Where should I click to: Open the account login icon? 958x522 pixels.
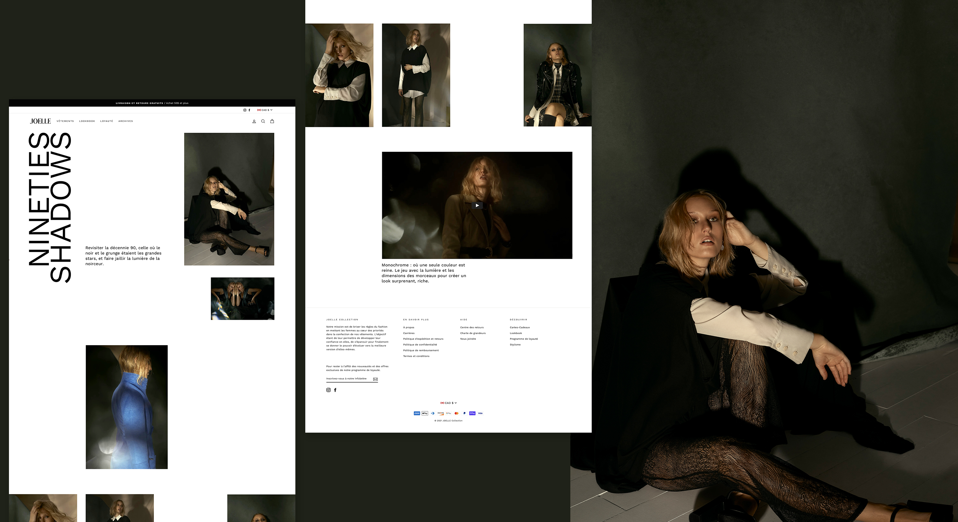coord(254,122)
